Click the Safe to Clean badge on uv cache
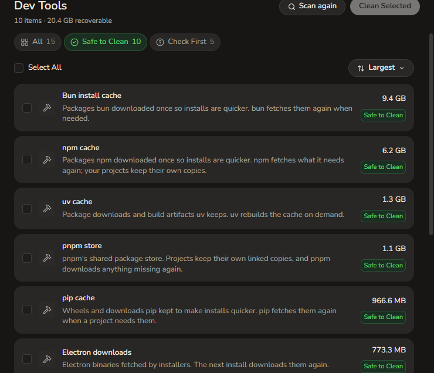Viewport: 434px width, 373px height. (x=384, y=216)
